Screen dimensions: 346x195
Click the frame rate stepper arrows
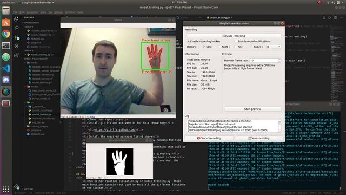coord(280,60)
